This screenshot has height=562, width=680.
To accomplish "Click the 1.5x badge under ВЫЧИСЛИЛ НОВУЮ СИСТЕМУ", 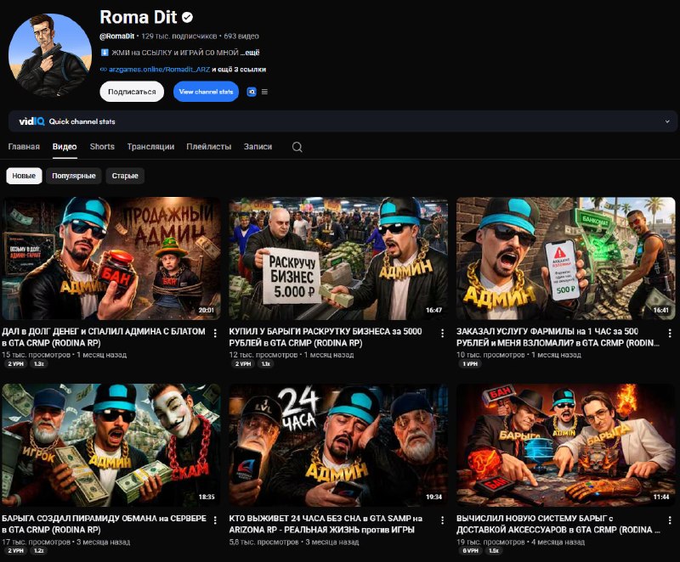I will click(x=494, y=551).
